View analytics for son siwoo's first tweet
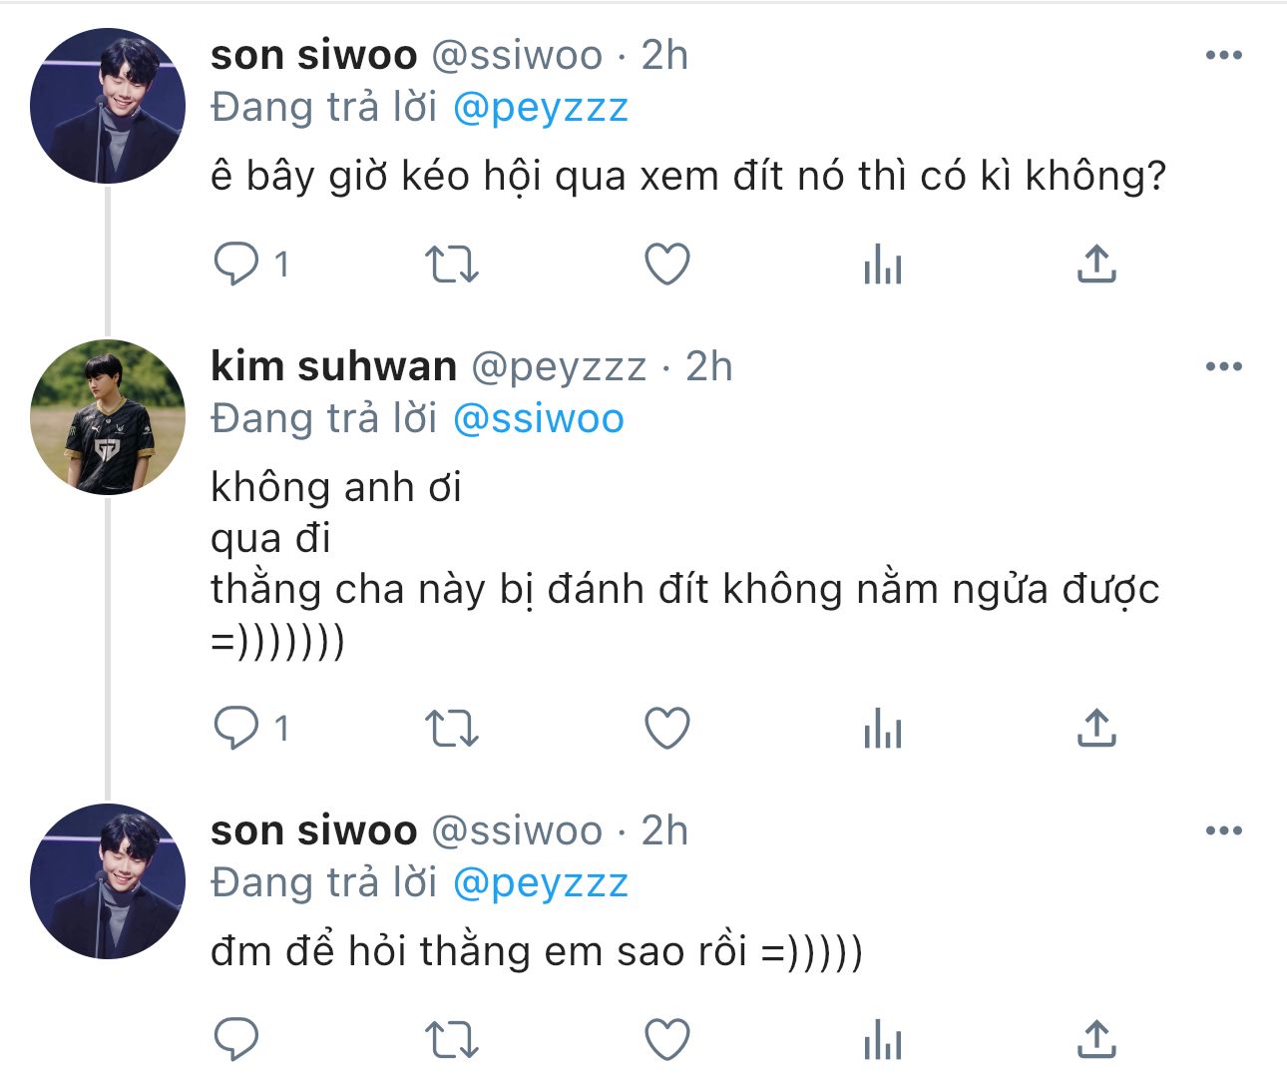This screenshot has width=1287, height=1088. pos(883,267)
